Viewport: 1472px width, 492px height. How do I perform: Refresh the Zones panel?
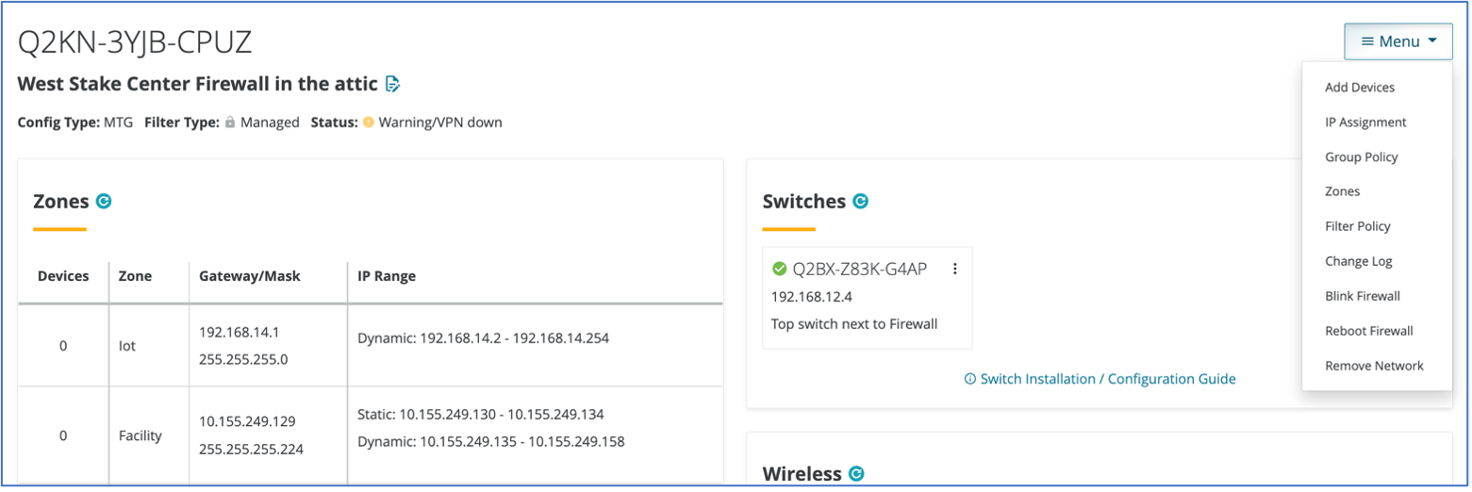(x=104, y=201)
